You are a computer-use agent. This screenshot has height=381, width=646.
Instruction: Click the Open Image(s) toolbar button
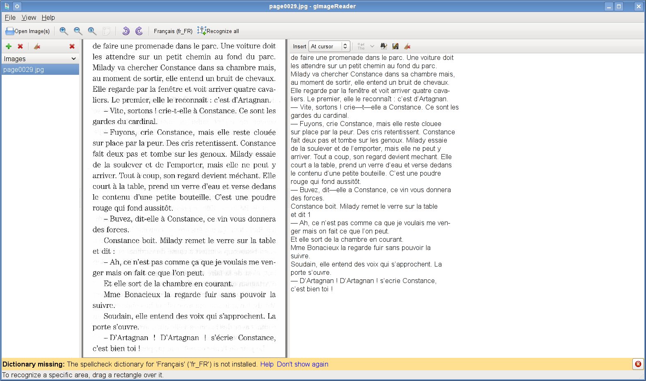pos(27,31)
